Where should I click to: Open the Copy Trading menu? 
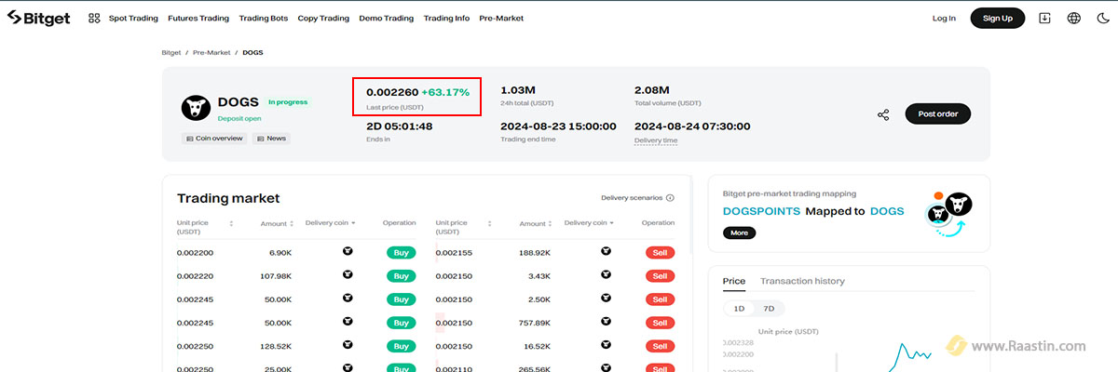click(x=323, y=18)
